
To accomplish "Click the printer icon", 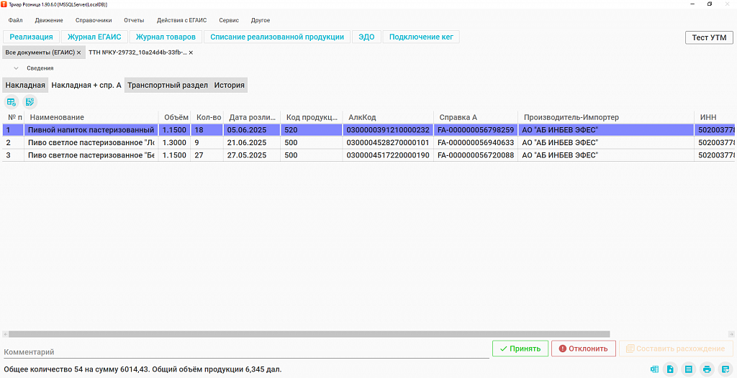I will click(707, 369).
